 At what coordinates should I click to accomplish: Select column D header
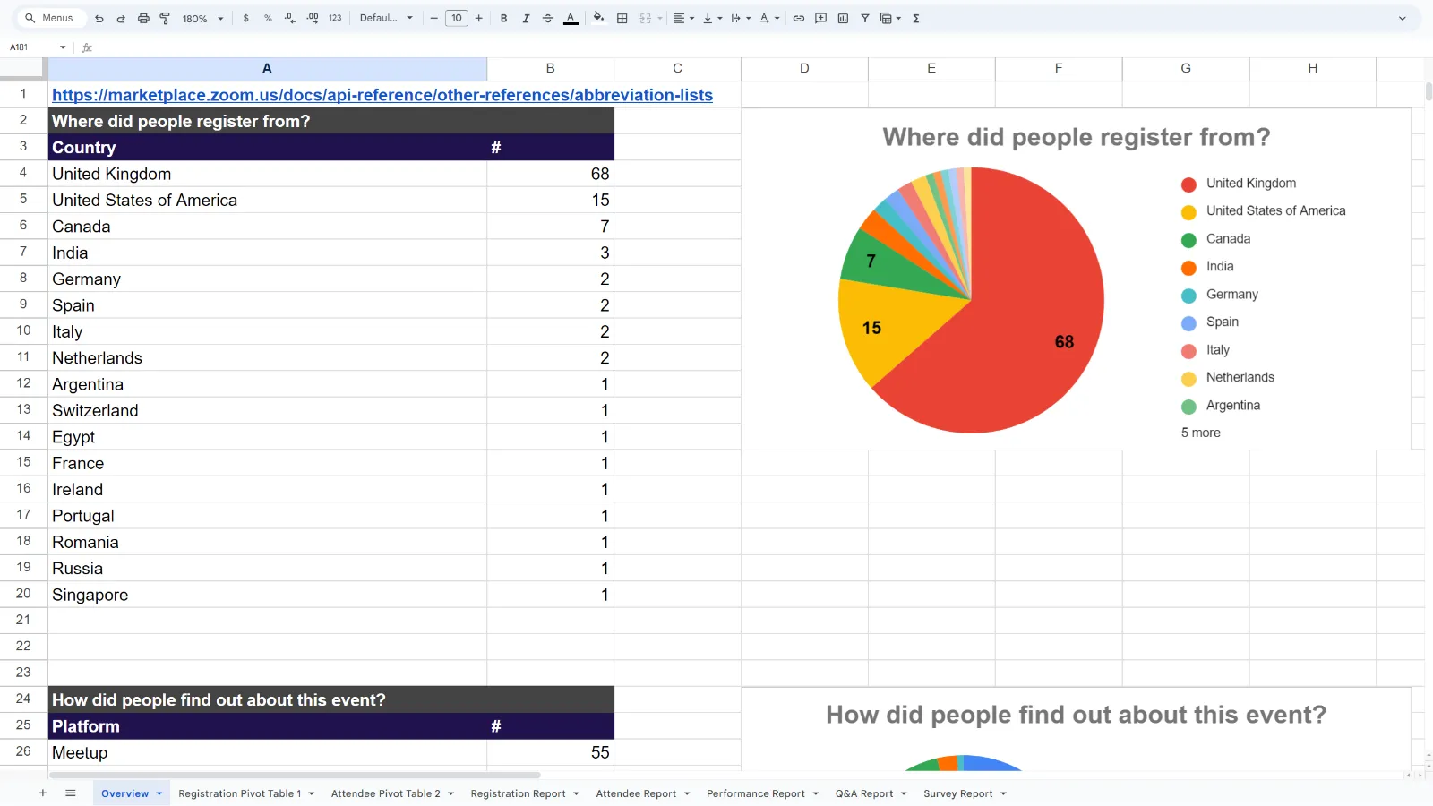pyautogui.click(x=804, y=68)
